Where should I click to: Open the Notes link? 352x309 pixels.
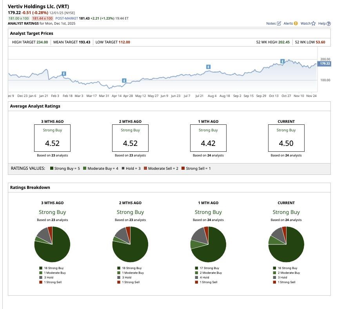tap(272, 23)
